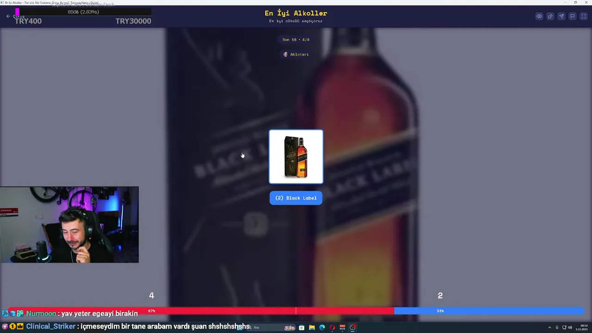This screenshot has height=333, width=592.
Task: Click the 850₺ (2.83%) donation progress bar
Action: [x=83, y=12]
